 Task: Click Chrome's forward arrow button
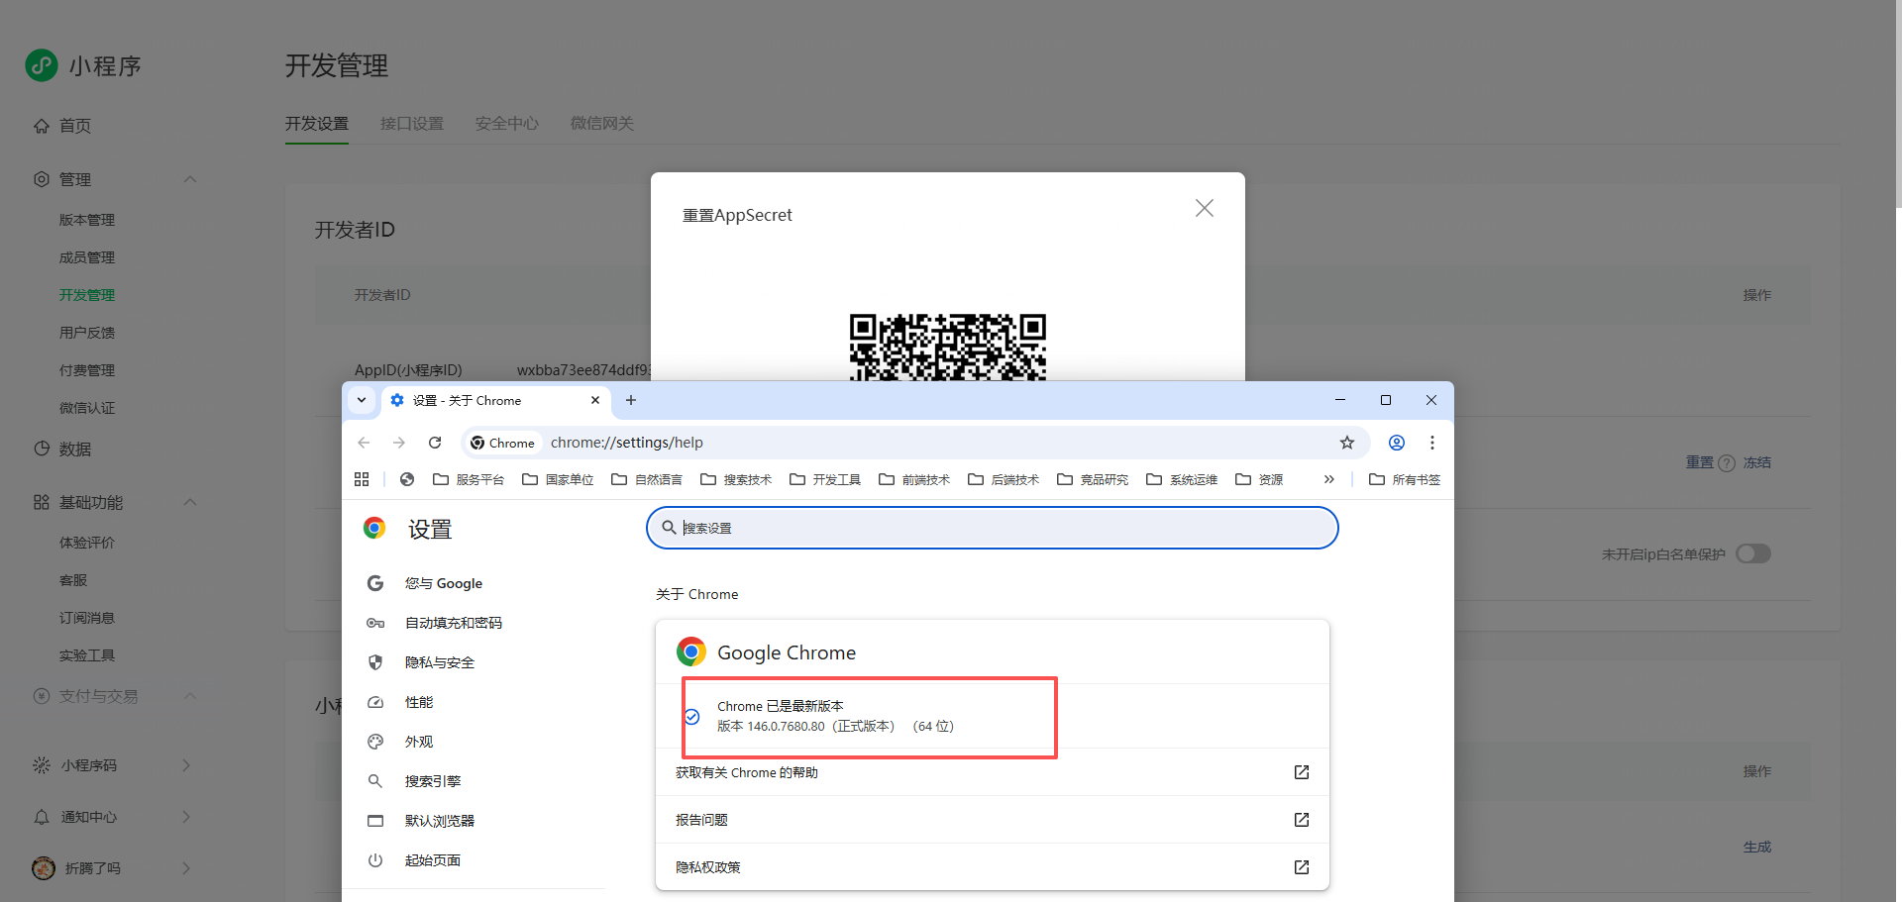399,443
